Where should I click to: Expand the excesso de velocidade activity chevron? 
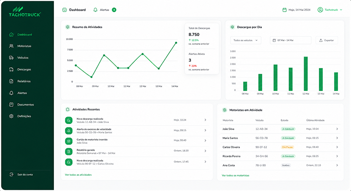pos(205,130)
